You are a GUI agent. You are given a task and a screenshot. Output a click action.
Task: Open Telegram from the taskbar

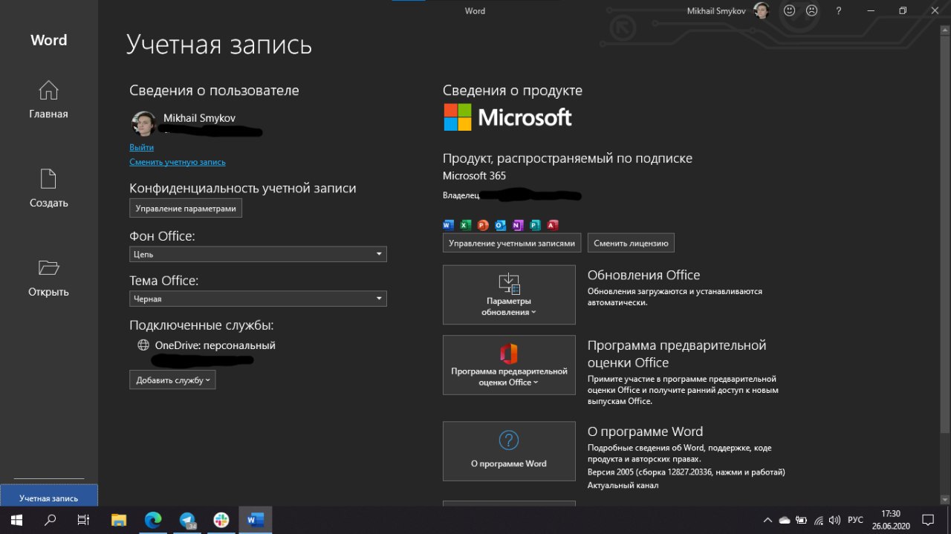pyautogui.click(x=187, y=520)
